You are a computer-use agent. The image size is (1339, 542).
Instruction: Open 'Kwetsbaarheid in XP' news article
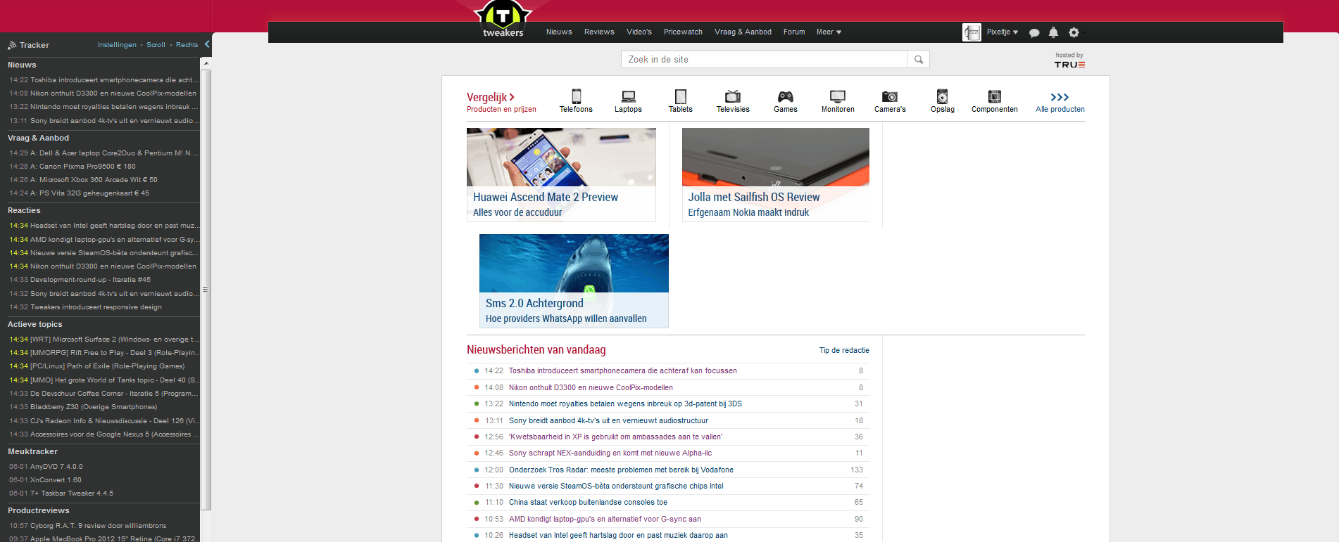pos(615,437)
